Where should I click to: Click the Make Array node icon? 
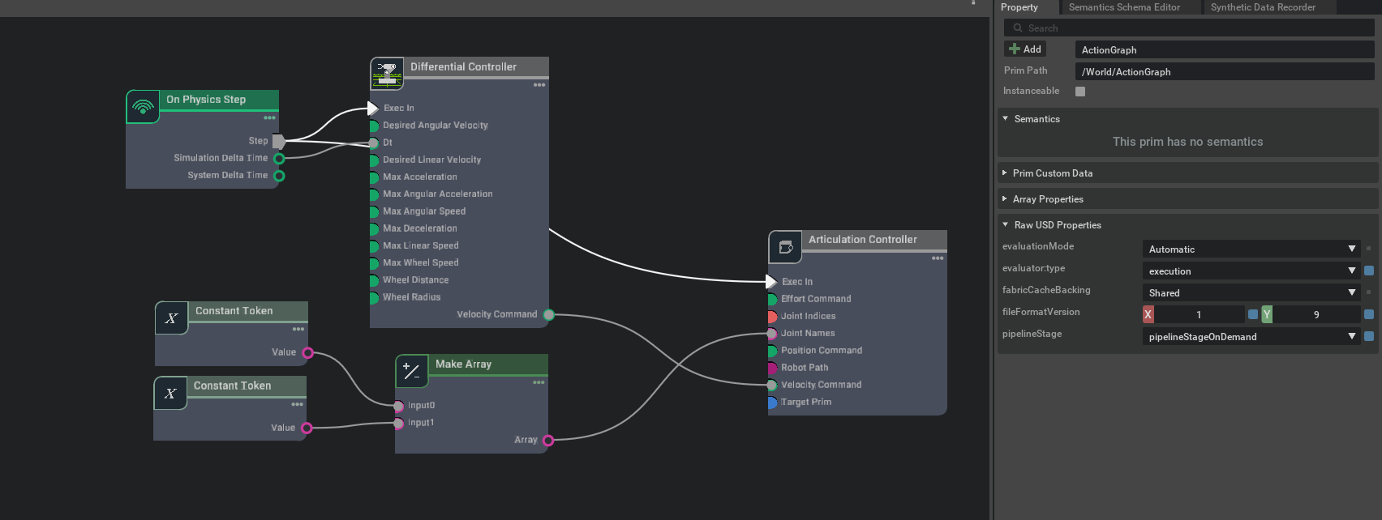pos(411,372)
